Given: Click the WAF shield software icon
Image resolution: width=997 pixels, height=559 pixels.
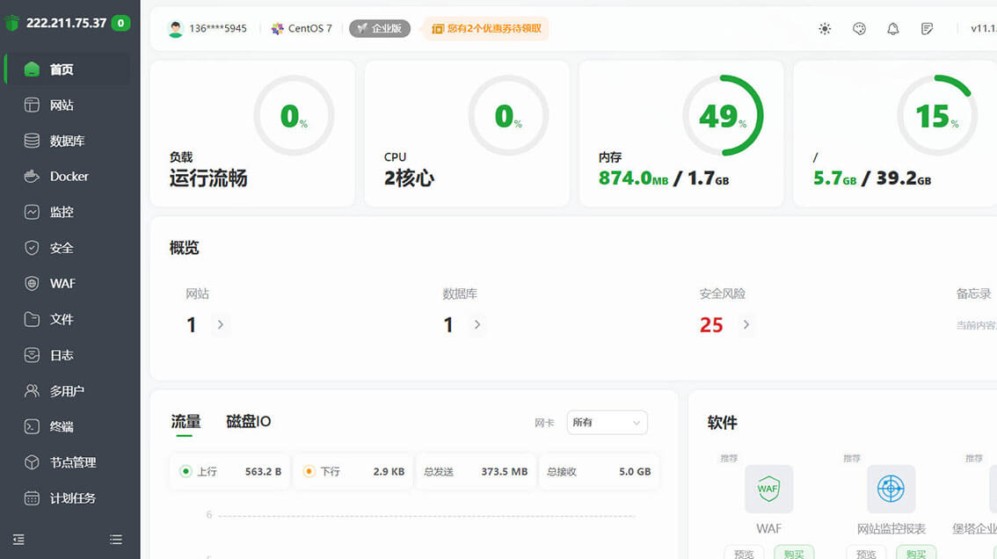Looking at the screenshot, I should click(x=768, y=489).
